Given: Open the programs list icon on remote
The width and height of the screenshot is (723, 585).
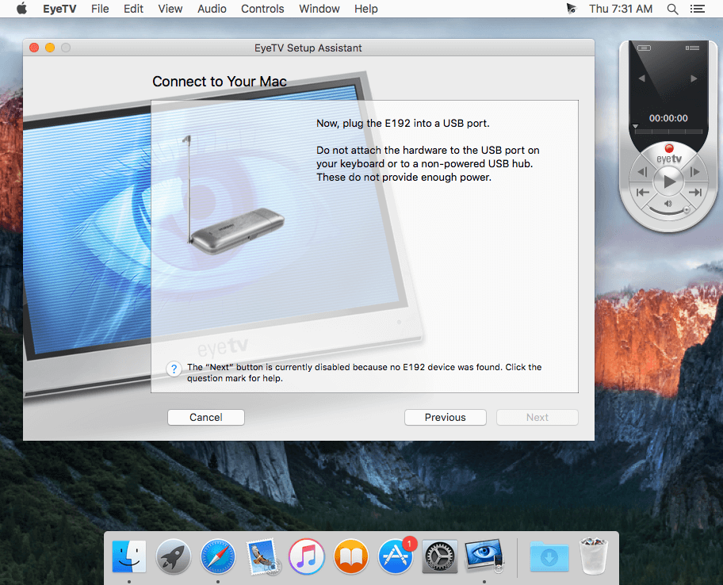Looking at the screenshot, I should [692, 48].
